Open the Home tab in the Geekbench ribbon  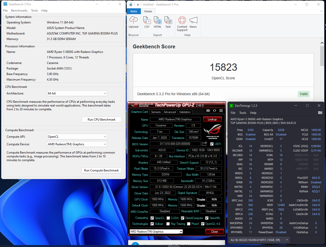pyautogui.click(x=148, y=11)
